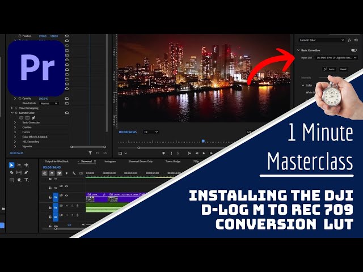Mute audio track A1

pos(67,205)
